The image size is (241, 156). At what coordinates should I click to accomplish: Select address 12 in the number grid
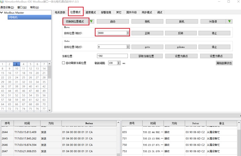click(30, 68)
